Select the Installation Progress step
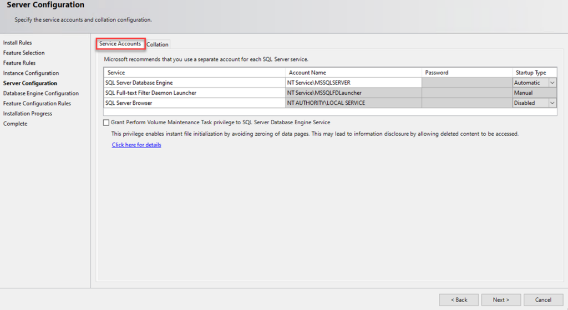This screenshot has width=568, height=310. click(x=28, y=114)
